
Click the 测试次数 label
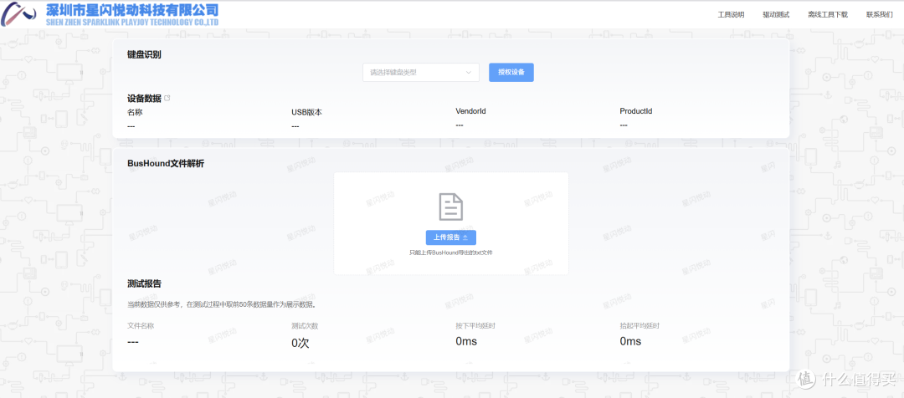305,326
